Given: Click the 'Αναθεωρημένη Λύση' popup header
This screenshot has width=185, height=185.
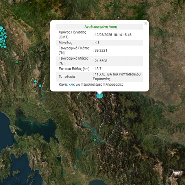Looking at the screenshot, I should [99, 27].
